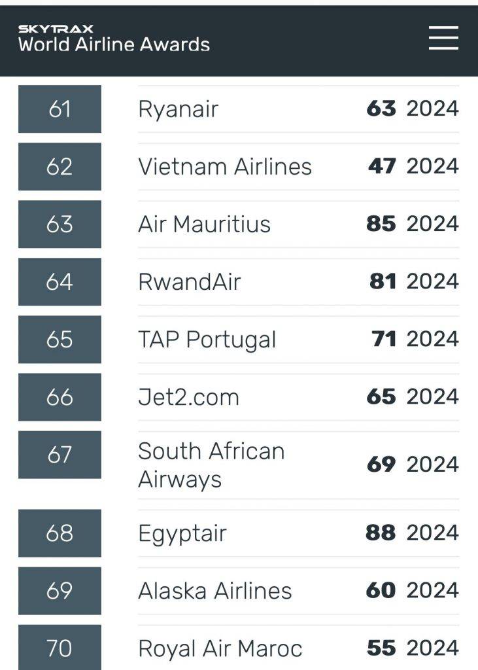Click the rank 70 badge

pos(60,647)
